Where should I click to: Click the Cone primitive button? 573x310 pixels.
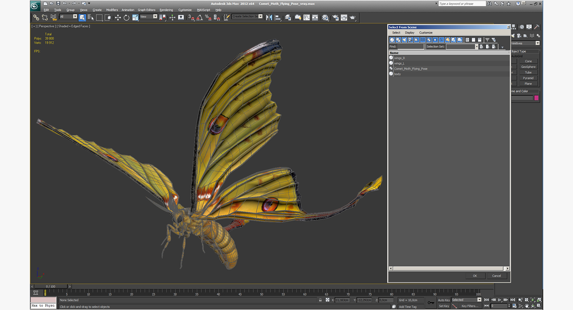(528, 61)
